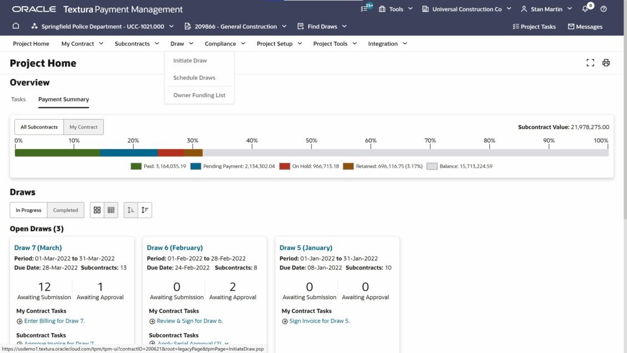Open Universal Construction Co organization dropdown

point(467,9)
